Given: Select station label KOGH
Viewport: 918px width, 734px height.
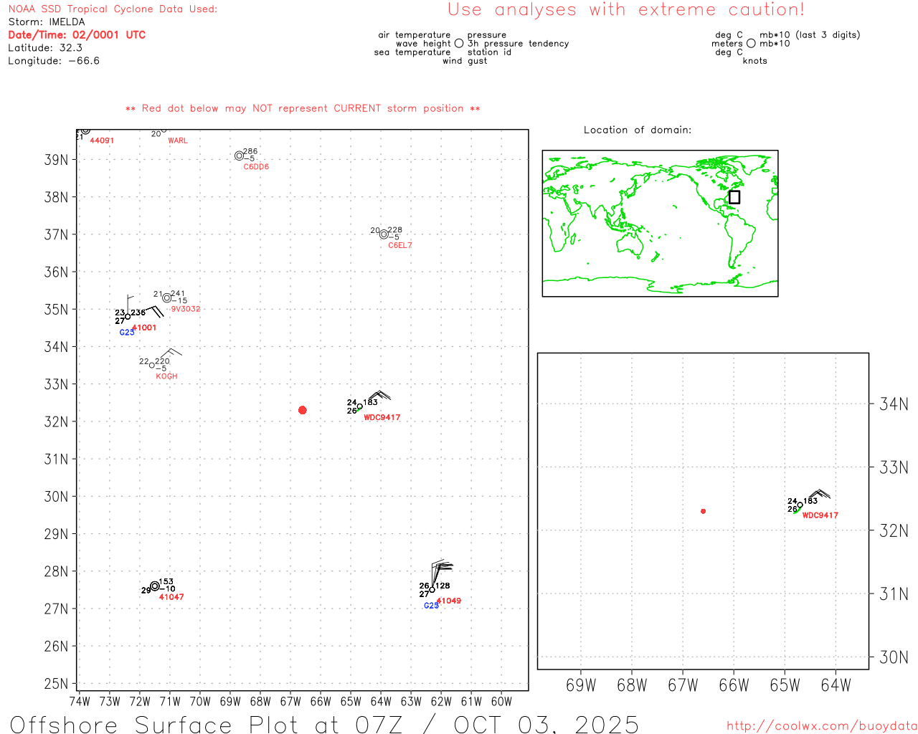Looking at the screenshot, I should 166,376.
